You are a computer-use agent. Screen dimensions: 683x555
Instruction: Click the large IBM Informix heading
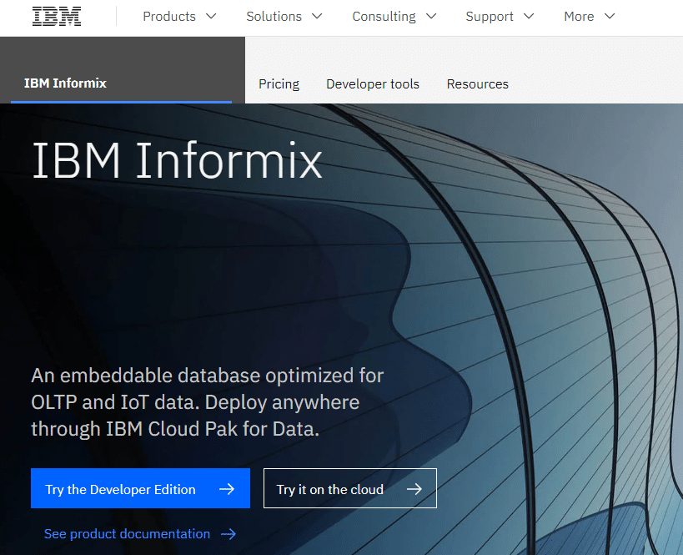click(177, 160)
